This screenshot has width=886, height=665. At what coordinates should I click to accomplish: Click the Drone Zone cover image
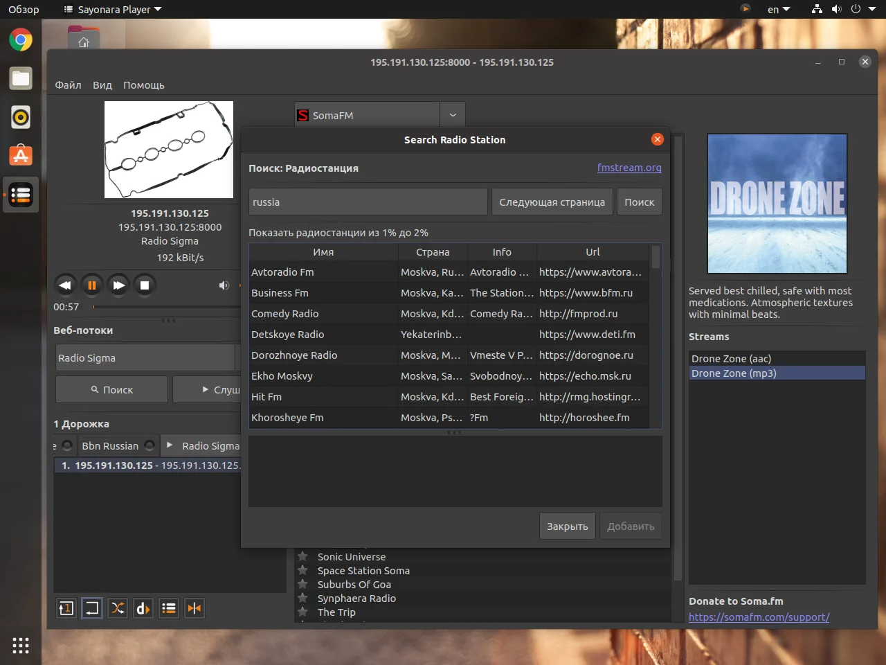pos(777,204)
